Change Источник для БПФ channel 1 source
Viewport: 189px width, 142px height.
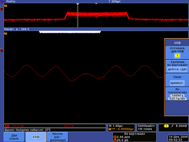click(177, 53)
